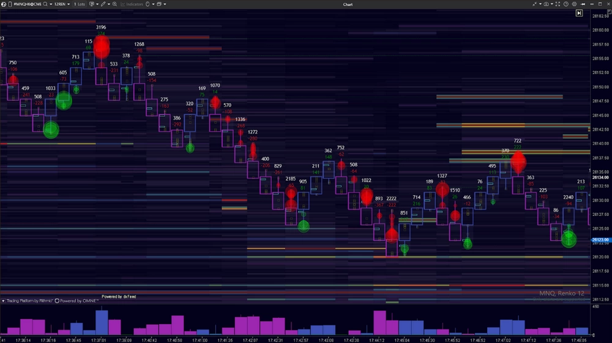Click the bar volume label 1327
This screenshot has height=343, width=612.
tap(442, 176)
